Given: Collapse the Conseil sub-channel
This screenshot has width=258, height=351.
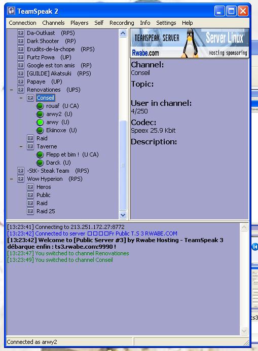Looking at the screenshot, I should (21, 98).
